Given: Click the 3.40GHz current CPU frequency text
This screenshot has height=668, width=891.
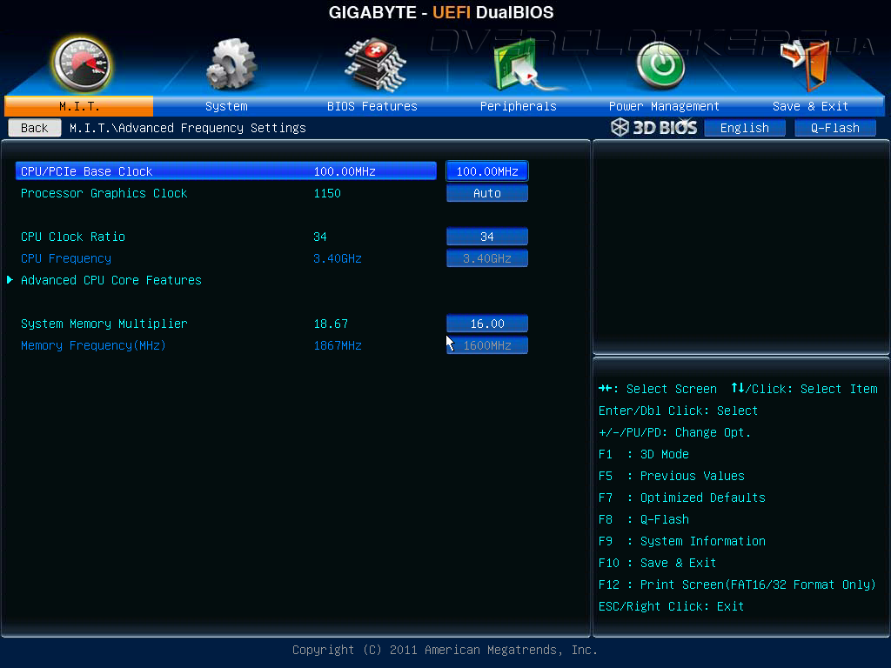Looking at the screenshot, I should coord(338,258).
